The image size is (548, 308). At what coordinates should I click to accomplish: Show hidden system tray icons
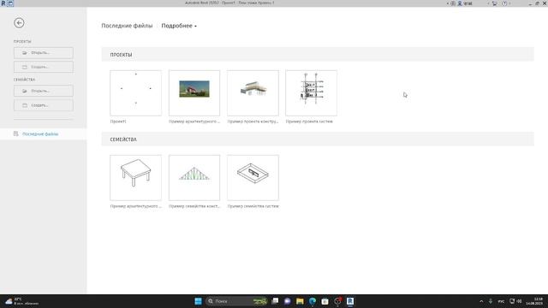(x=481, y=301)
